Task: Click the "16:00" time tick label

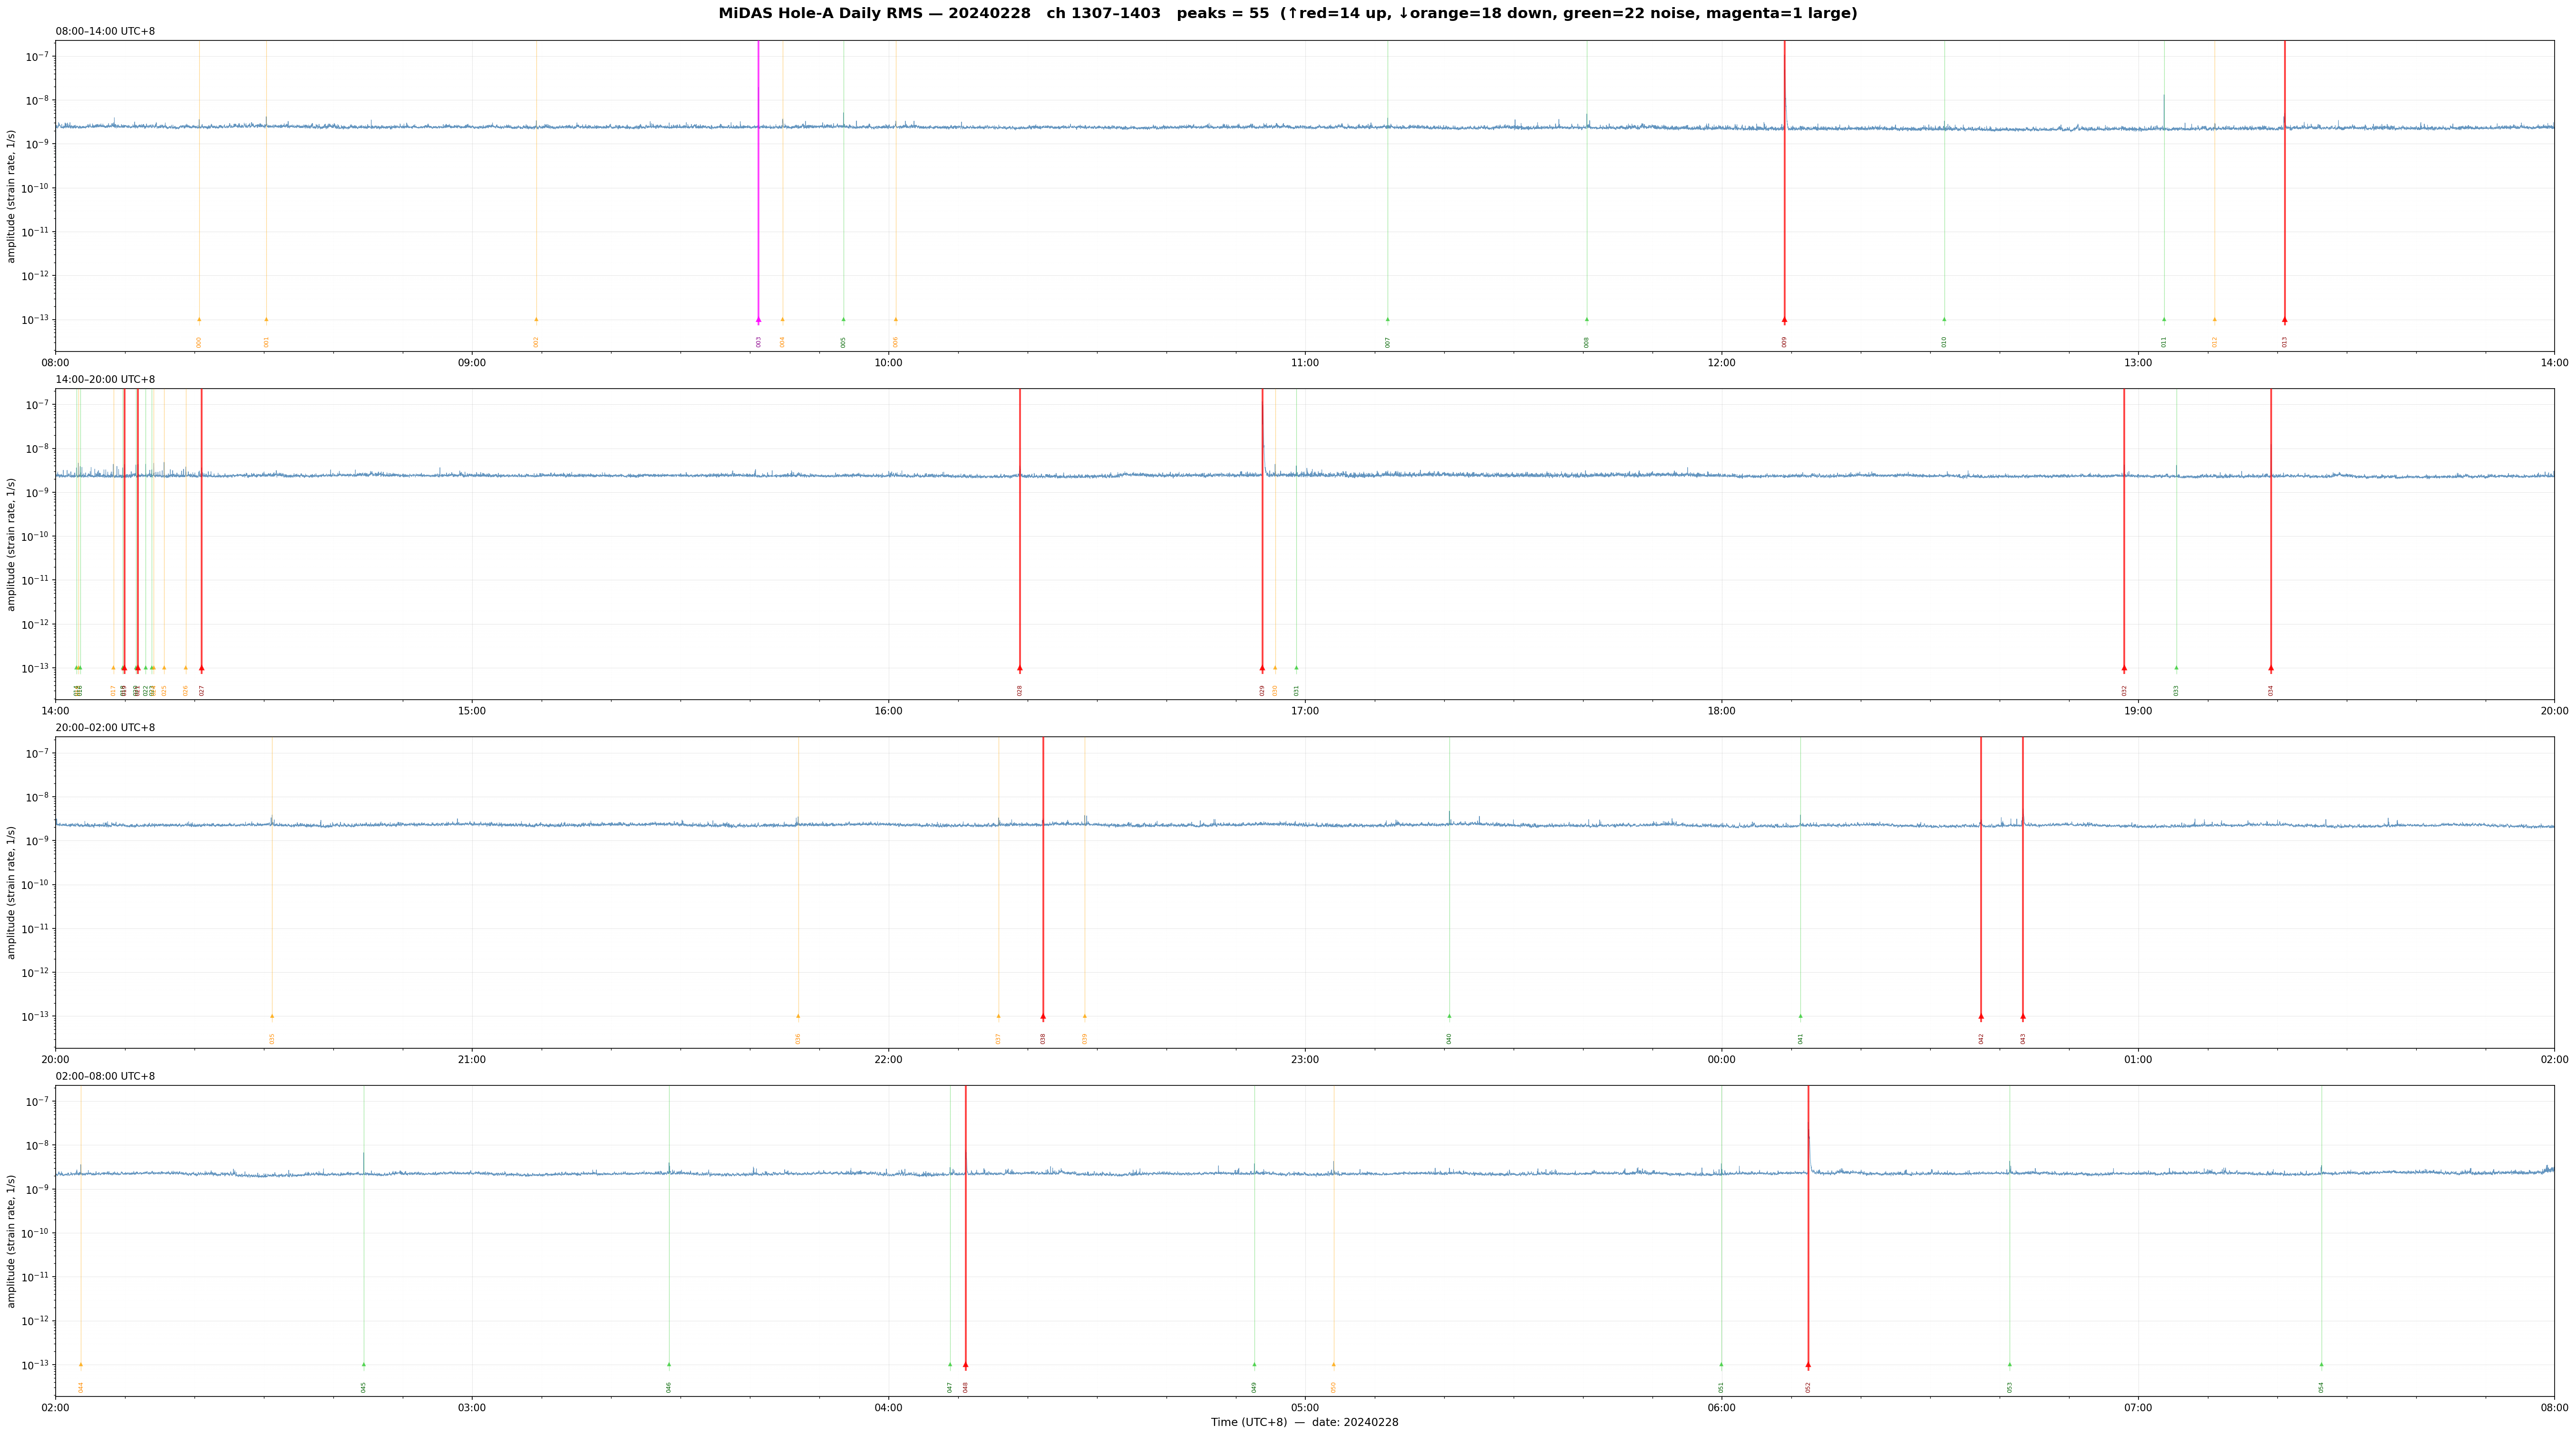Action: [888, 711]
